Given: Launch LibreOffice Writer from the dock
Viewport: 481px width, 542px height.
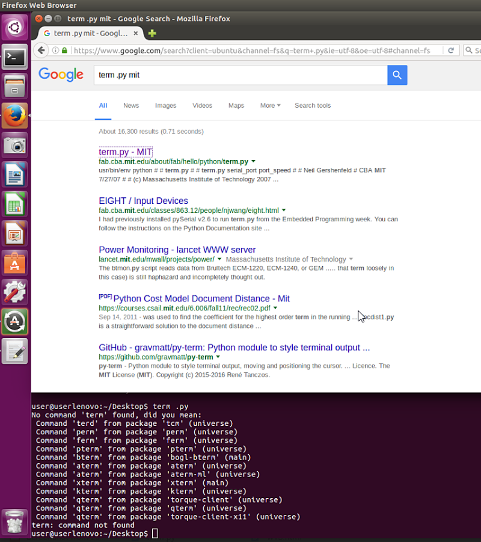Looking at the screenshot, I should pyautogui.click(x=14, y=174).
